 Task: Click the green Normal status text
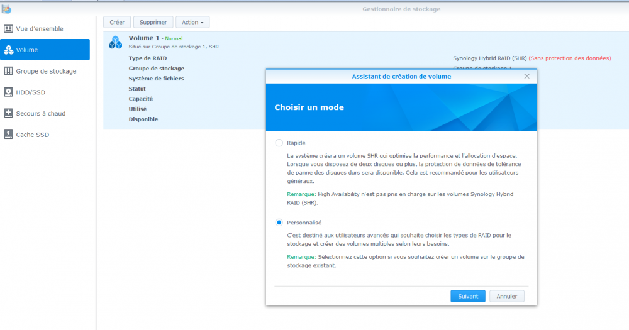(x=174, y=38)
